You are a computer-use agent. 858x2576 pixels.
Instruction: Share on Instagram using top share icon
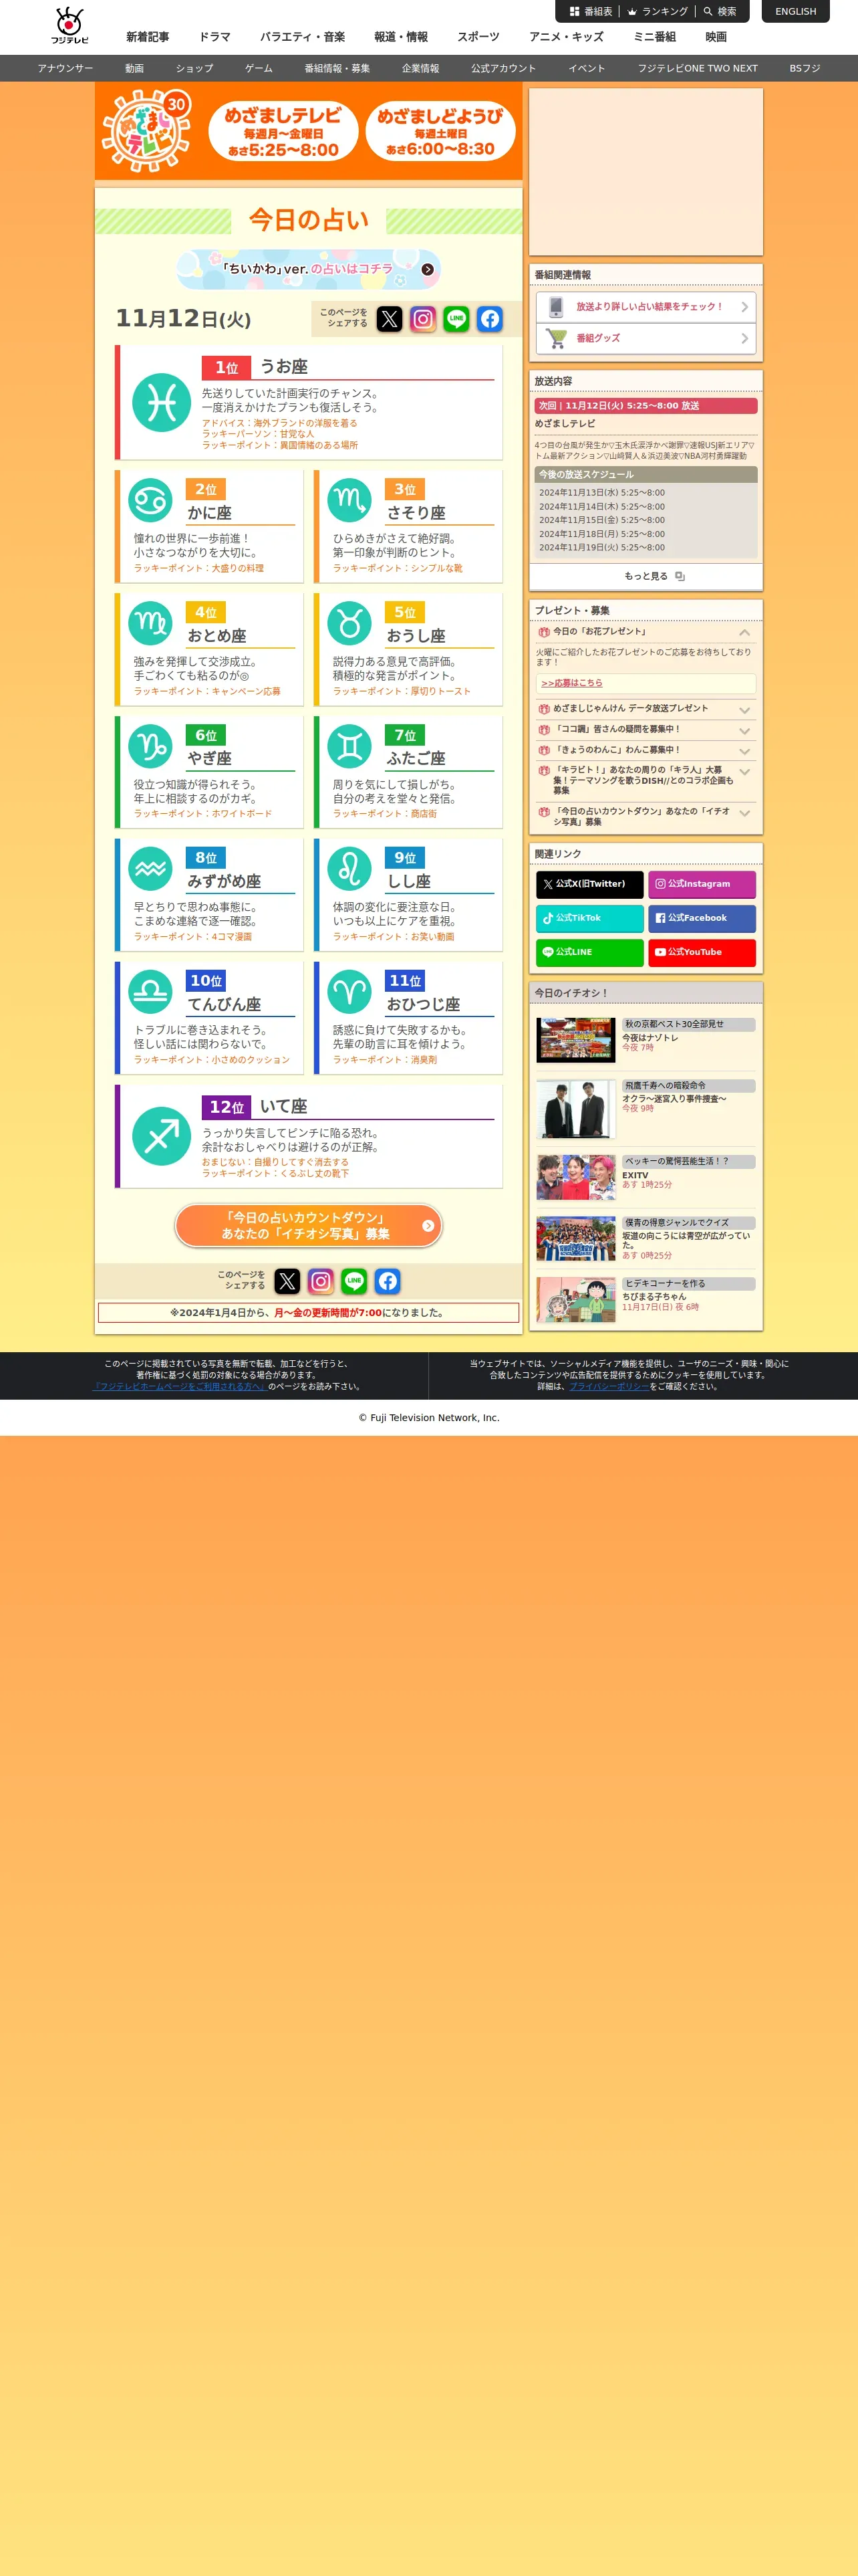pos(422,319)
